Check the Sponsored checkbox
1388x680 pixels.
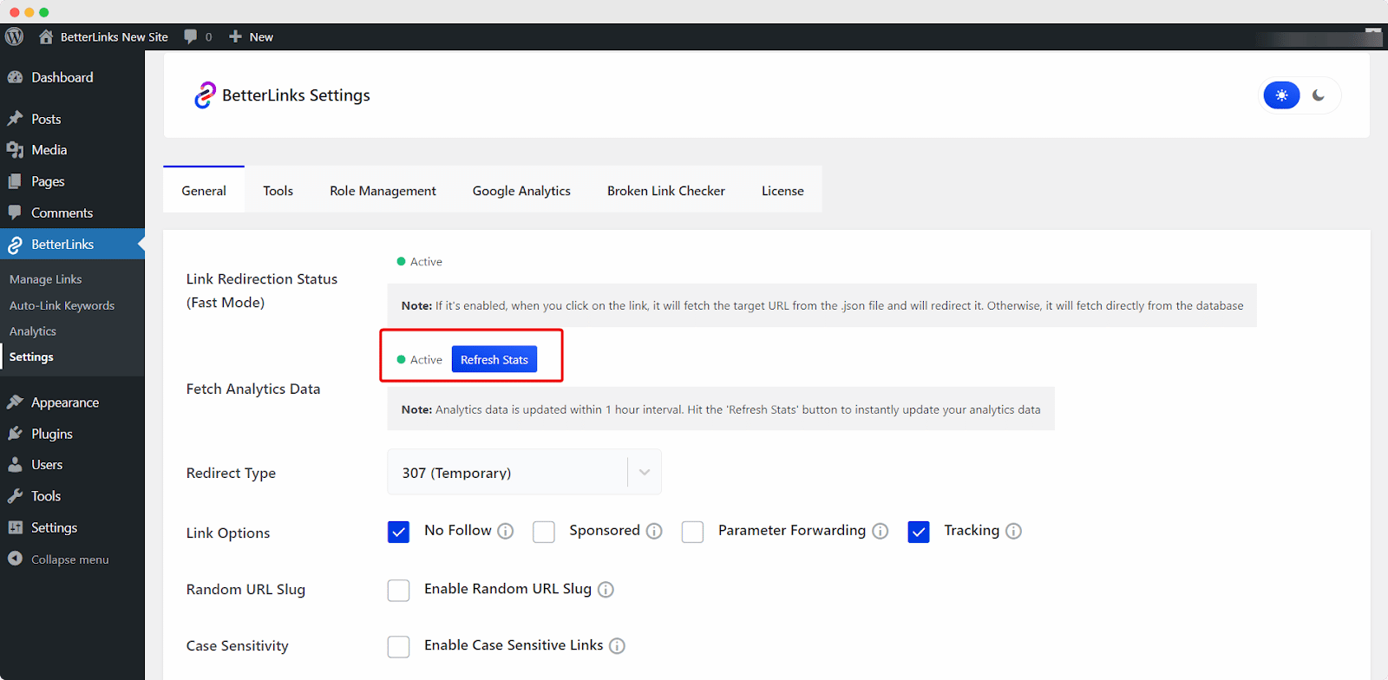point(544,532)
